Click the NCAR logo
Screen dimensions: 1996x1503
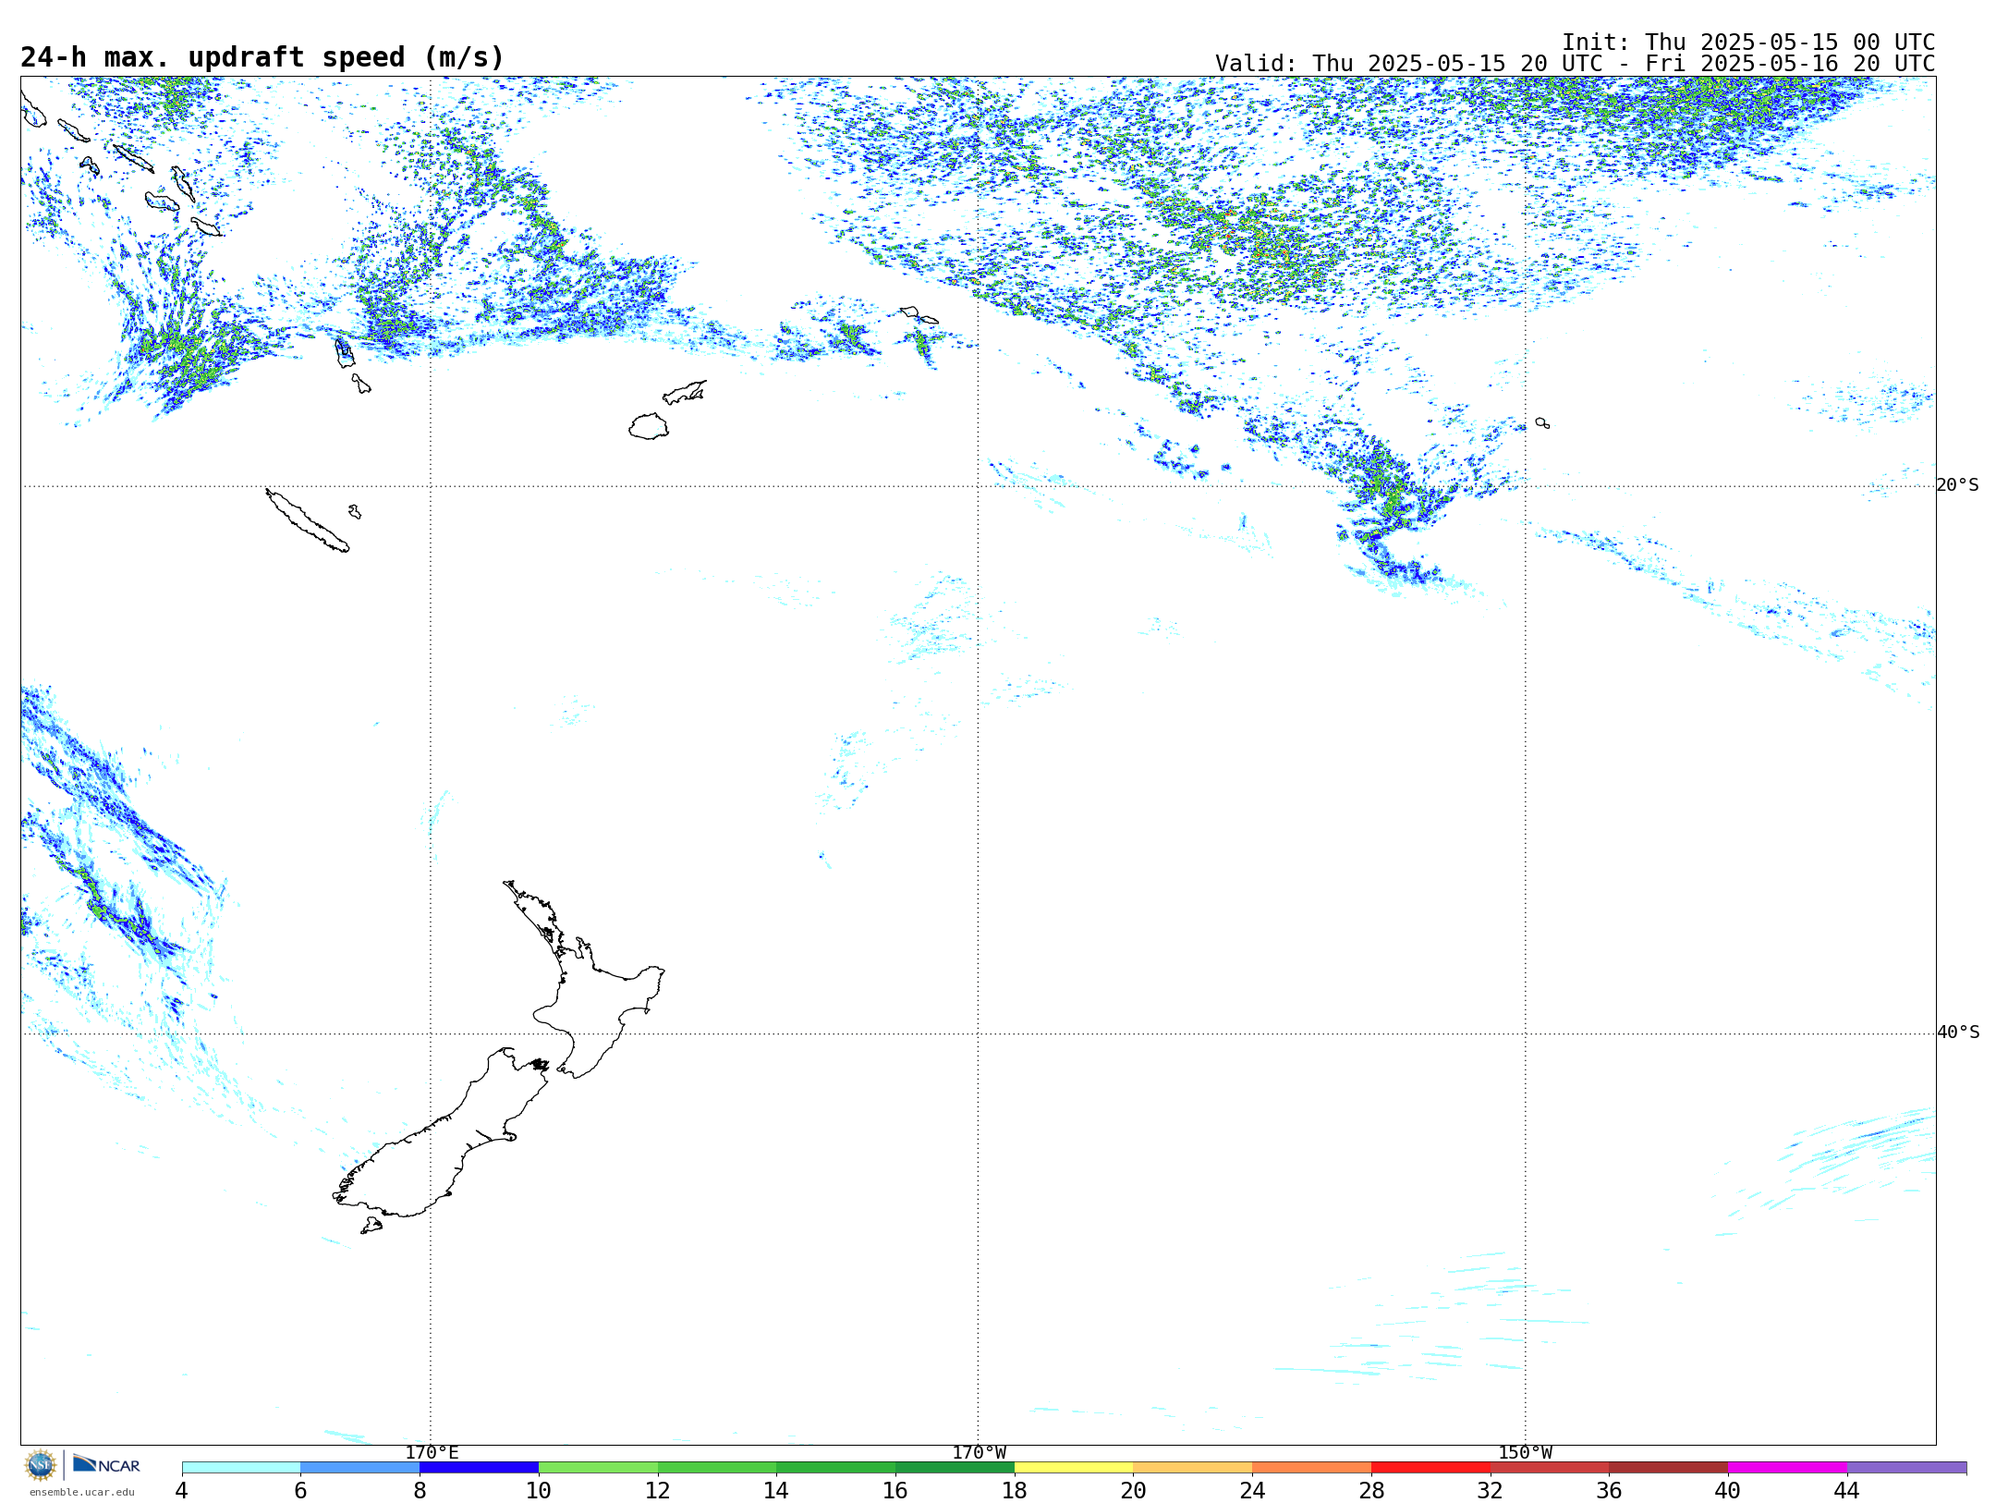[x=106, y=1464]
